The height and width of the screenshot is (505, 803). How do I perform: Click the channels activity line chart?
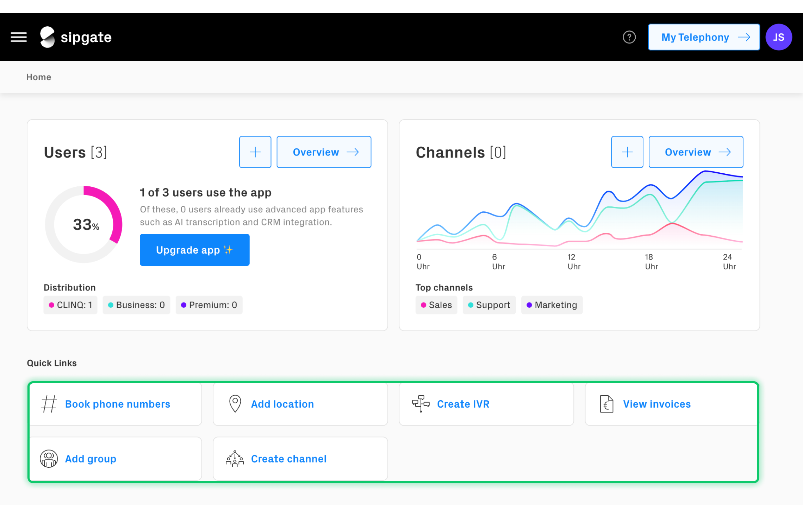[580, 210]
